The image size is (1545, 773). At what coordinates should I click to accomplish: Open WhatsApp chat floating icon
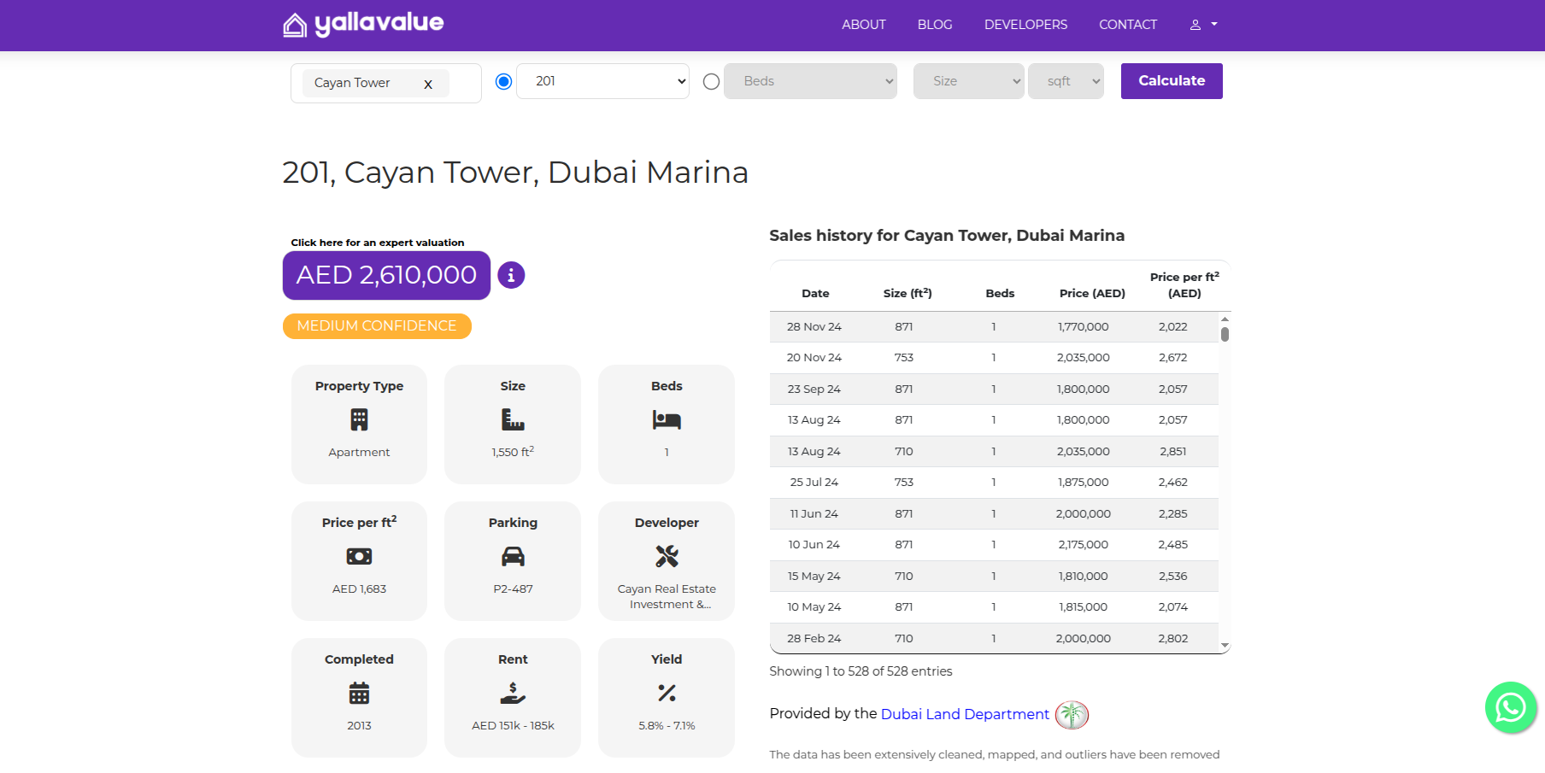(1510, 707)
